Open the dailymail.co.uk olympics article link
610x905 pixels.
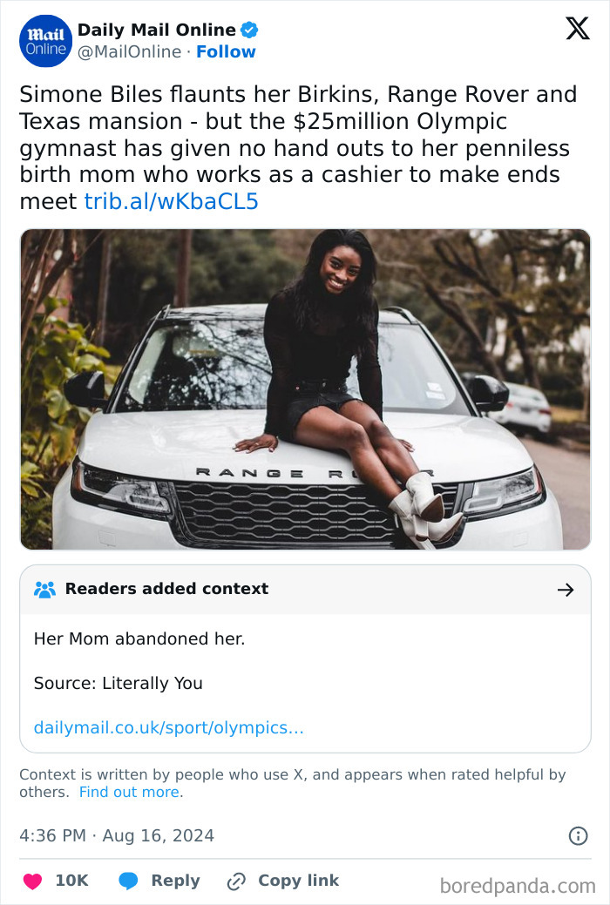pos(168,727)
